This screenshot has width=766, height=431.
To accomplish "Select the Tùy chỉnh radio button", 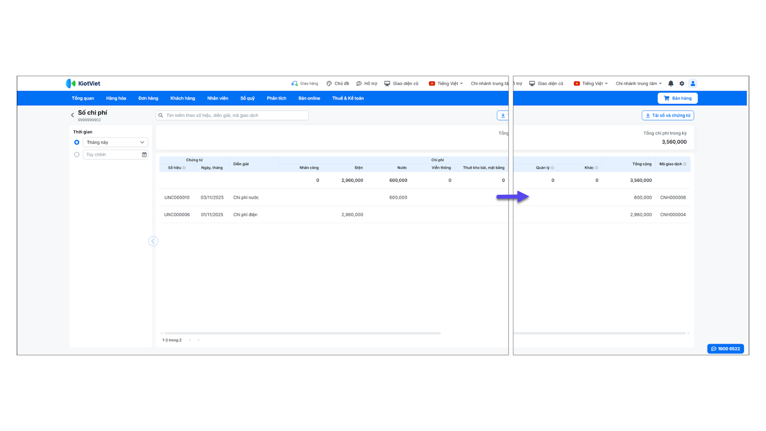I will (x=77, y=155).
